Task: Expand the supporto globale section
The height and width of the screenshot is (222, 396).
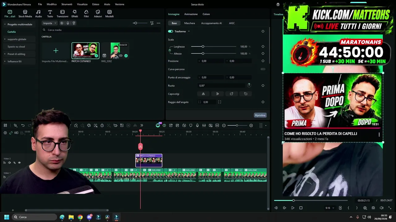Action: (x=5, y=39)
